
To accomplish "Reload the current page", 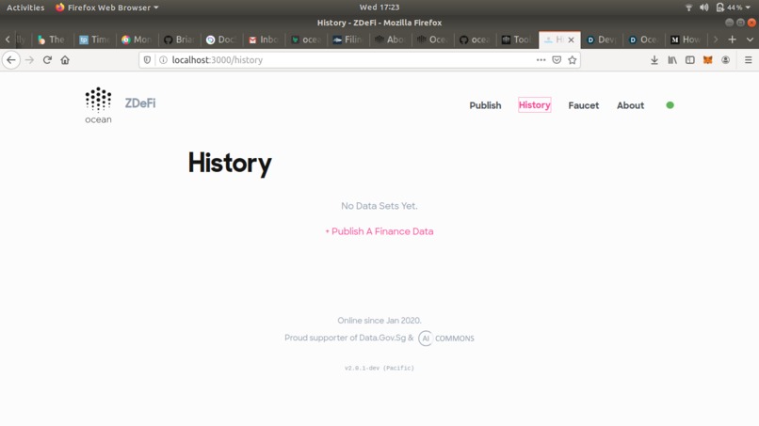I will point(47,60).
